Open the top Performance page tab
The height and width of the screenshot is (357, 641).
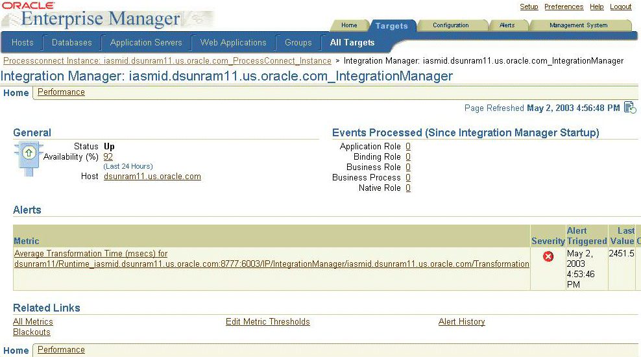click(62, 92)
